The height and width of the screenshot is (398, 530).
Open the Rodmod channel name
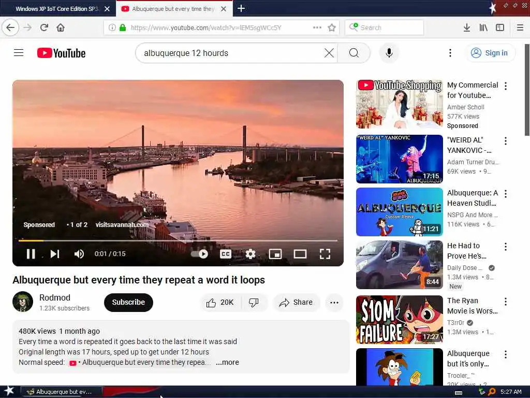click(x=55, y=297)
